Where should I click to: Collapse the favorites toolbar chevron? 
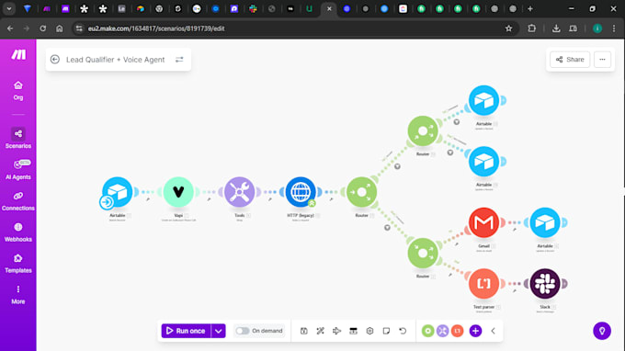click(493, 331)
